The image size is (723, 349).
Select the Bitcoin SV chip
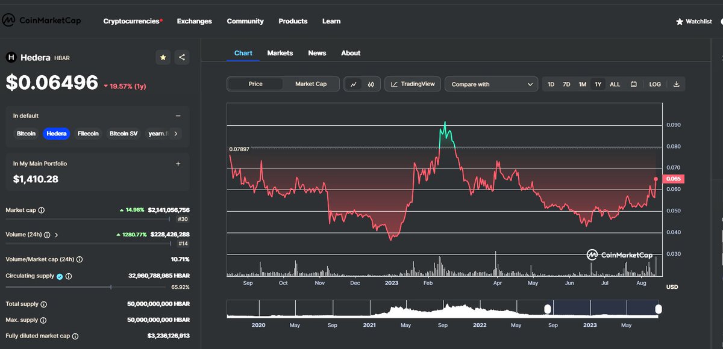tap(124, 134)
